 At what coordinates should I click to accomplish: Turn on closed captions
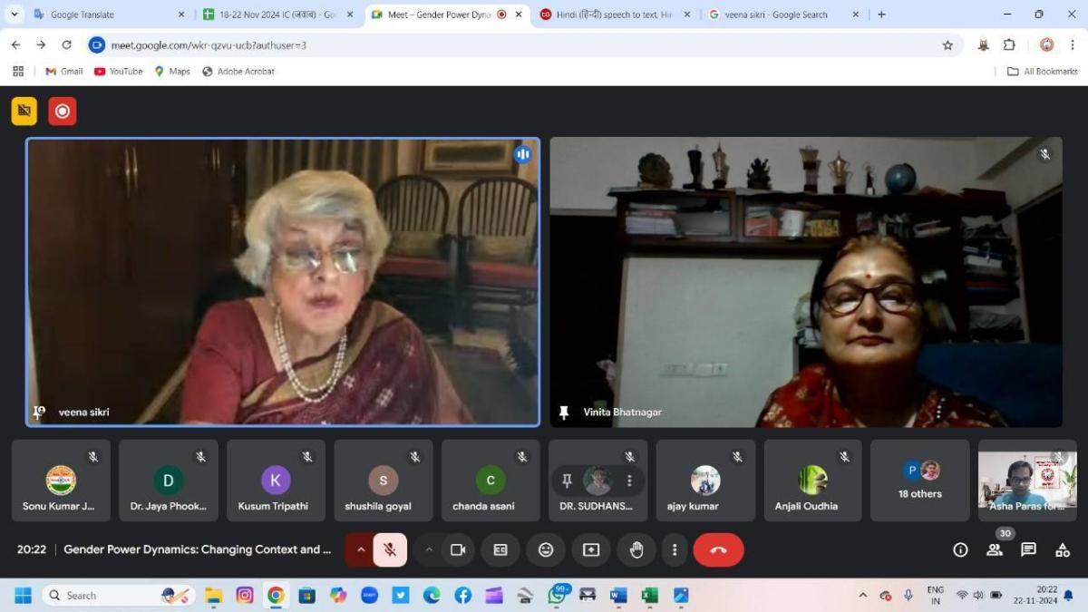500,549
